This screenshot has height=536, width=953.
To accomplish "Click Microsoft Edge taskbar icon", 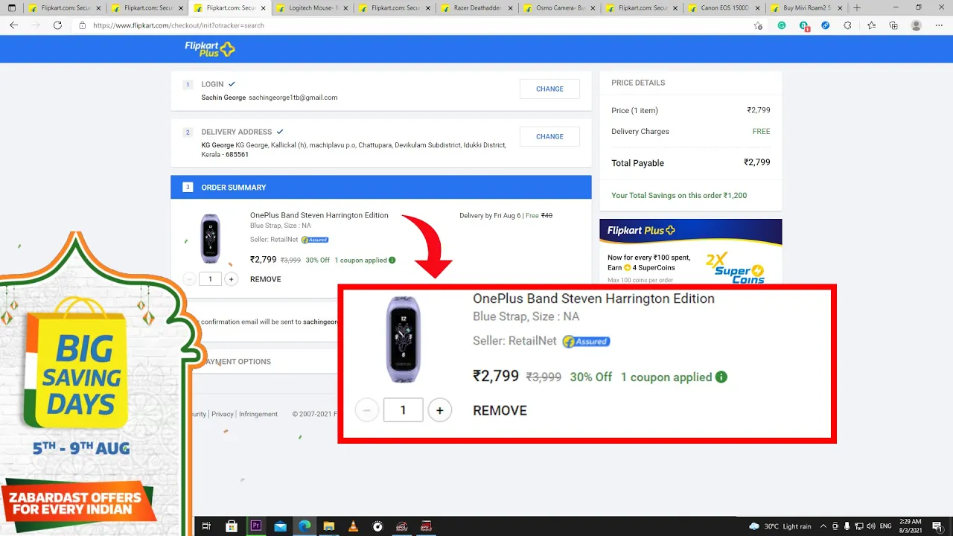I will point(305,526).
